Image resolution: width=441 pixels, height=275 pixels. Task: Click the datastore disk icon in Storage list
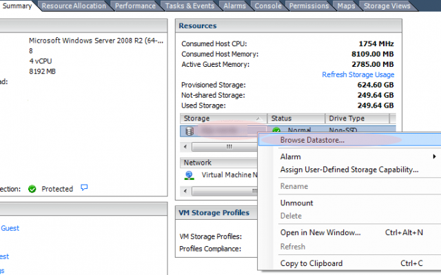pyautogui.click(x=189, y=131)
